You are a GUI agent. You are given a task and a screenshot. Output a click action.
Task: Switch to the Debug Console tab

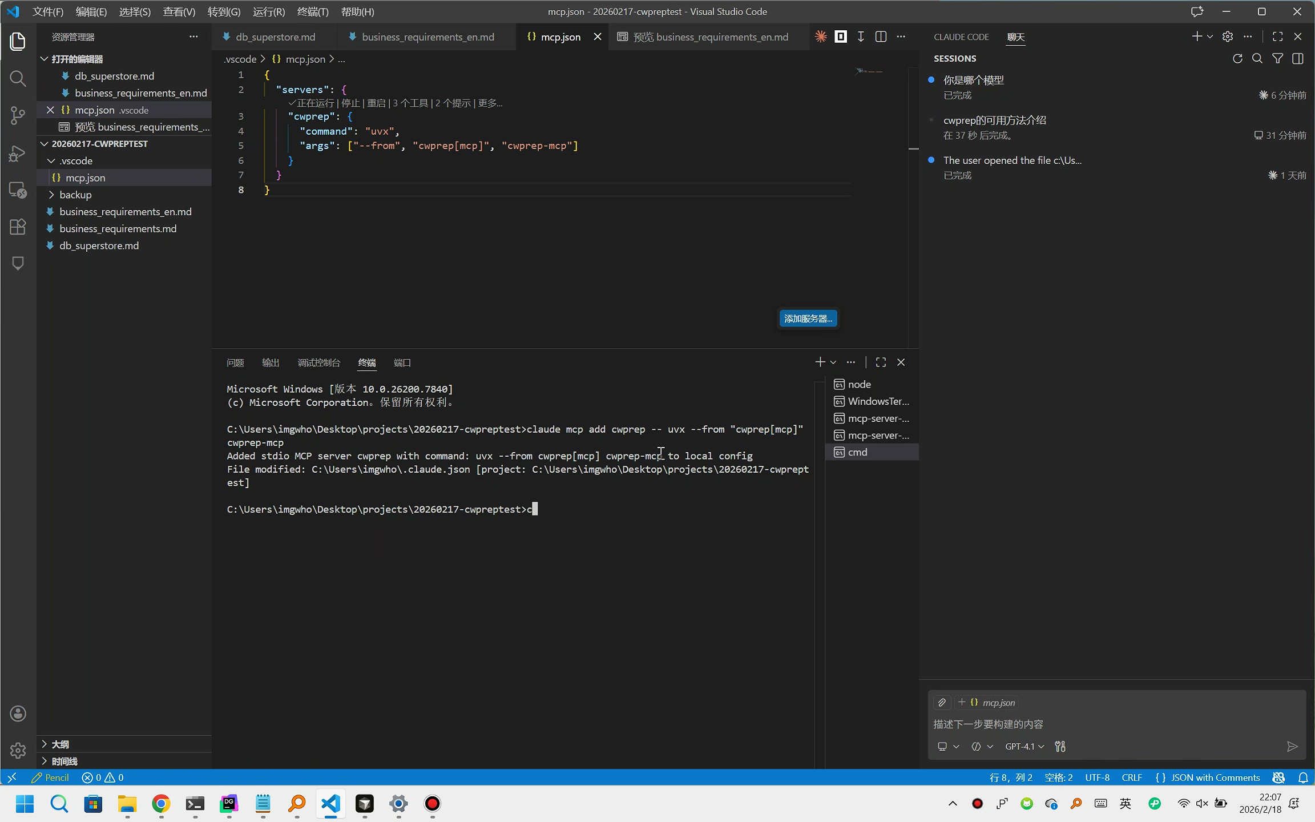318,362
